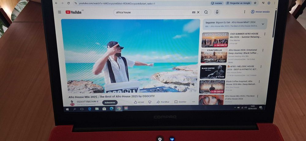Dislike the video with thumbs-down icon
This screenshot has height=141, width=306.
150,102
